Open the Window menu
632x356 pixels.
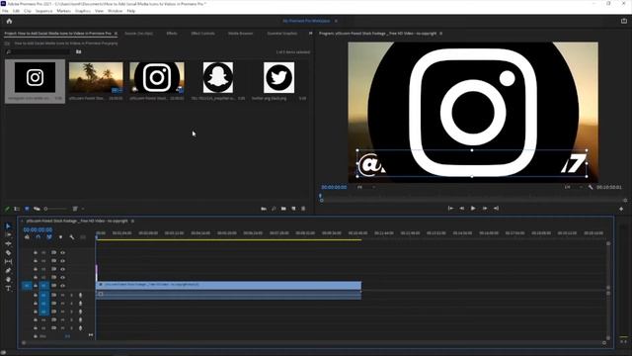[115, 11]
